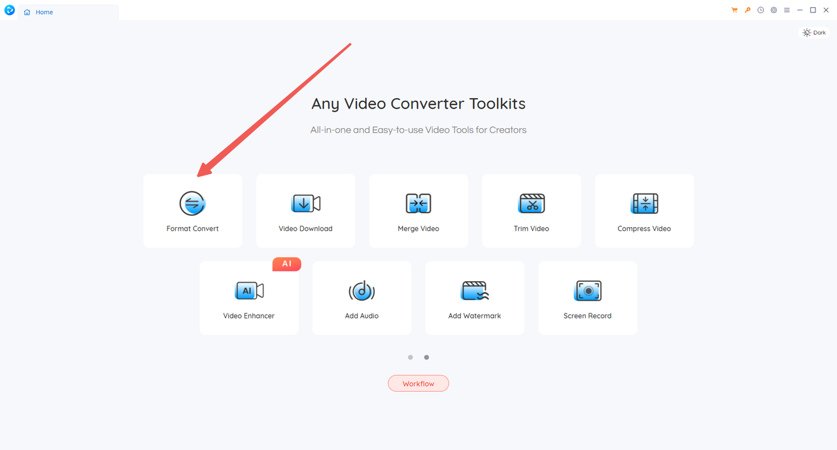Launch the AI Video Enhancer tool

point(249,298)
